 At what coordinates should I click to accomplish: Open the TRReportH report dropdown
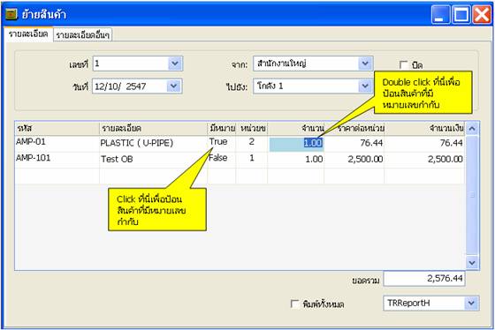pos(471,304)
